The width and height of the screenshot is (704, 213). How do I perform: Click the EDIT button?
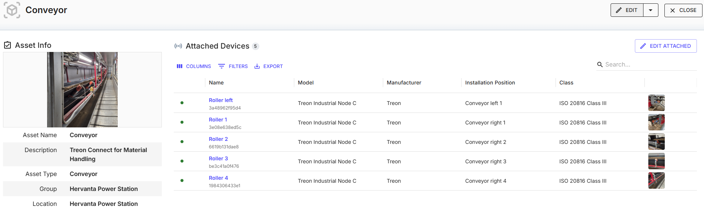[627, 10]
